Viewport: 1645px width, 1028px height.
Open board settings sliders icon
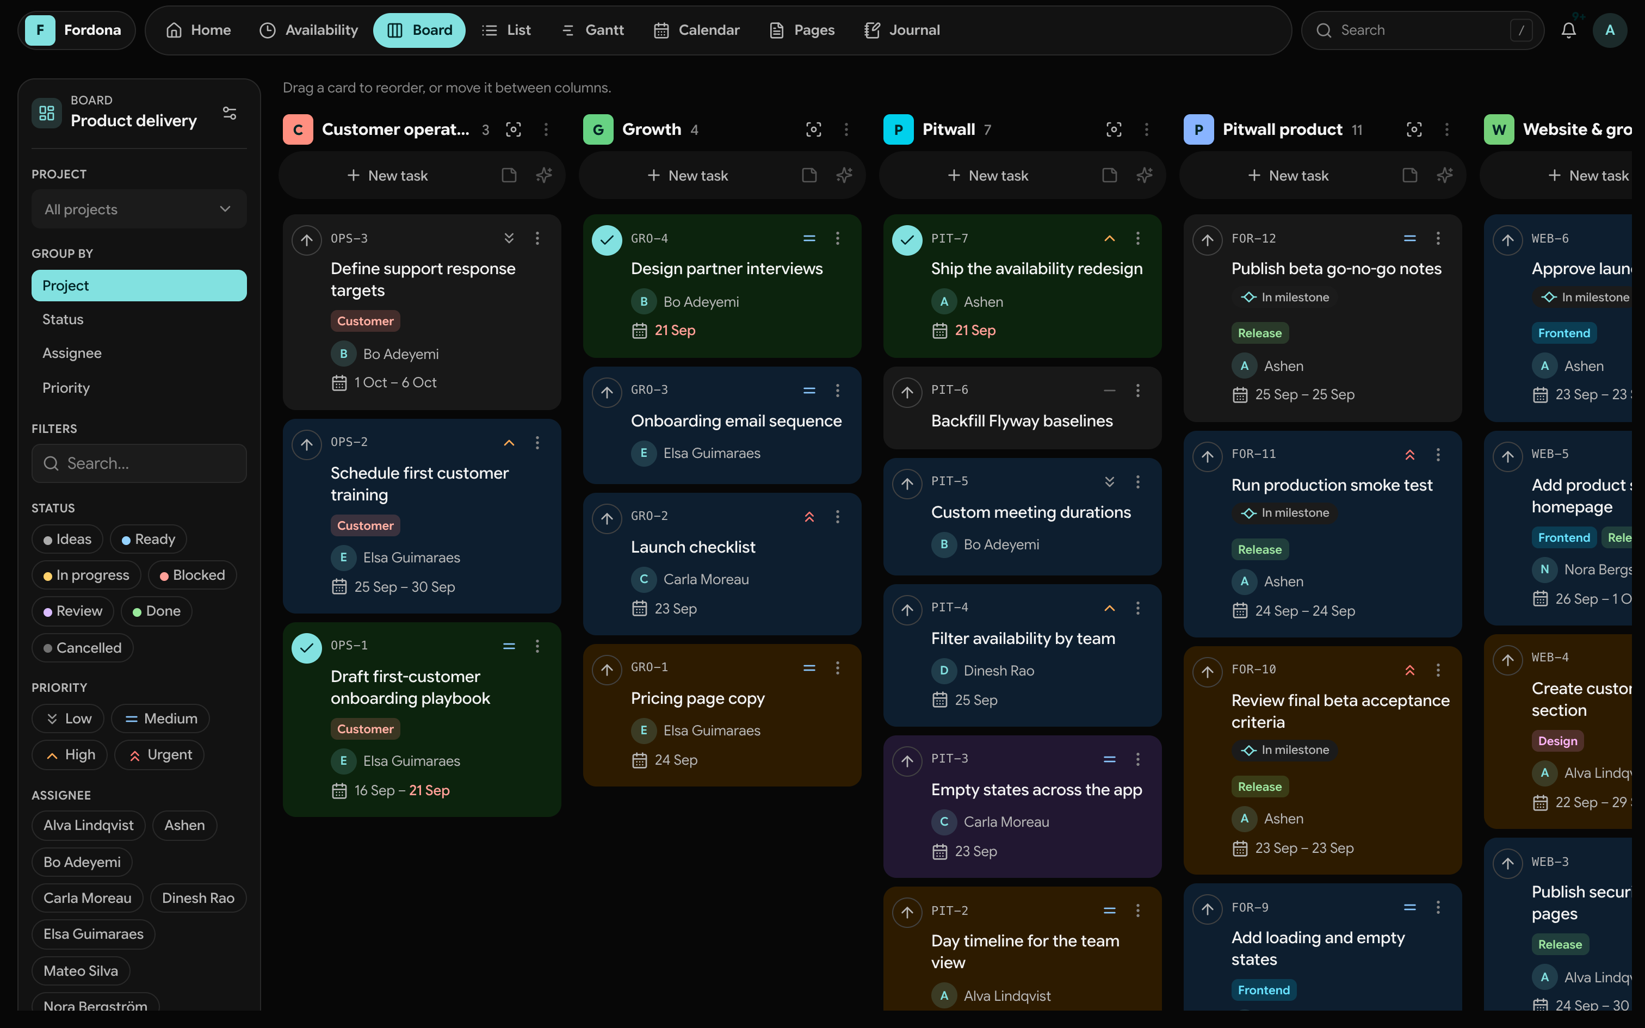tap(230, 113)
